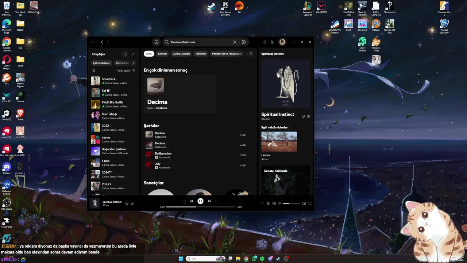Viewport: 467px width, 263px height.
Task: Clear the Decima-Katatonia search text
Action: click(235, 42)
